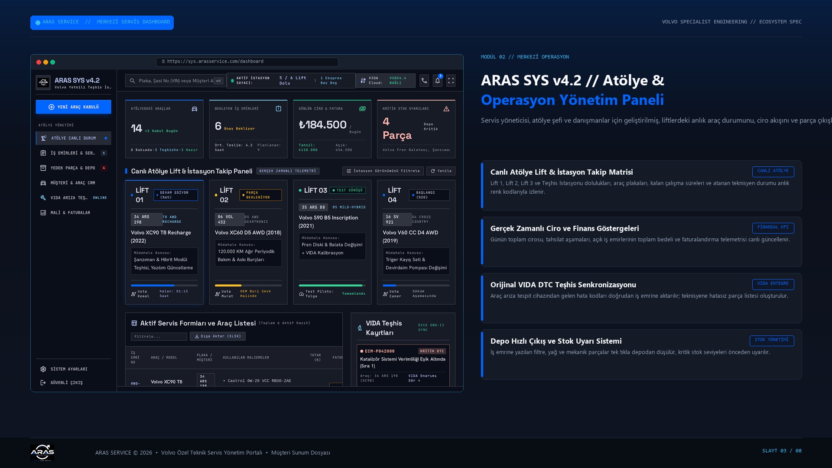Click the ARAS SYS logo in sidebar
This screenshot has width=832, height=468.
(x=43, y=82)
